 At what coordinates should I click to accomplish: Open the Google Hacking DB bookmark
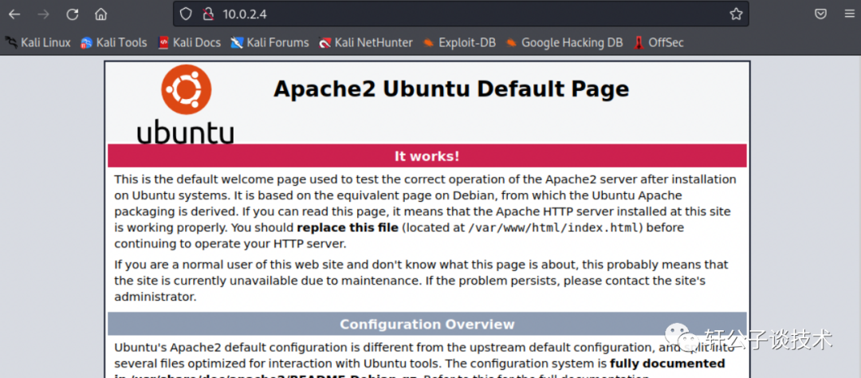coord(564,42)
